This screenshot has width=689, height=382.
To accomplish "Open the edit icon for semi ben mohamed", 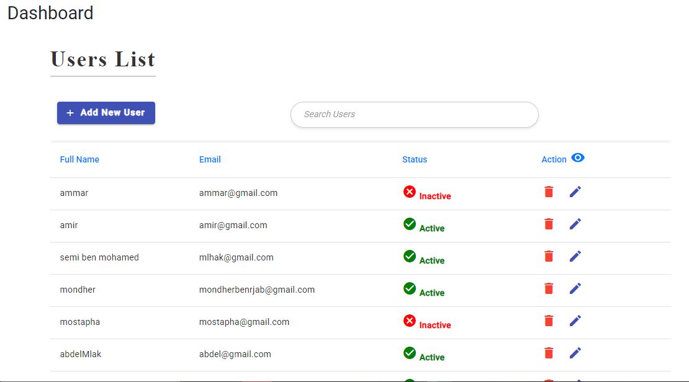I will point(575,255).
